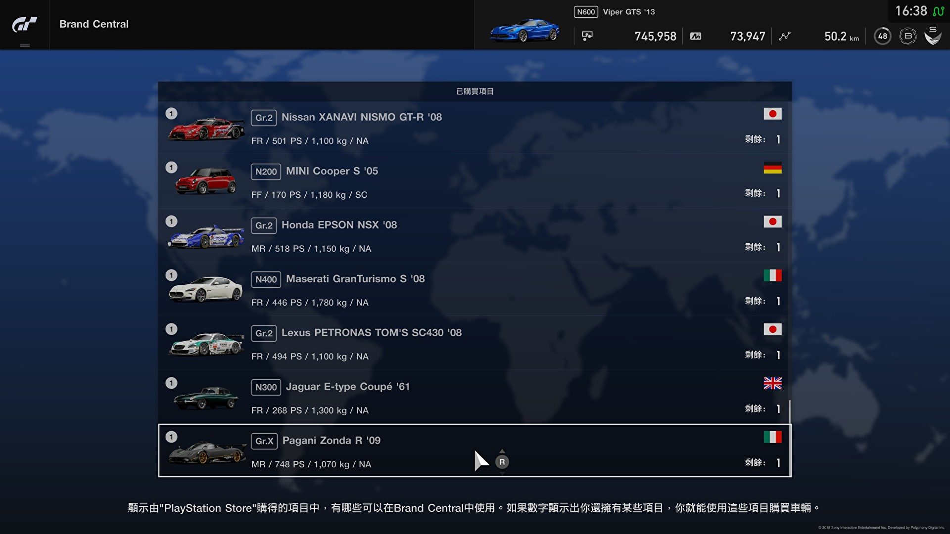The height and width of the screenshot is (534, 950).
Task: Click the credits icon beside 745,958
Action: point(587,36)
